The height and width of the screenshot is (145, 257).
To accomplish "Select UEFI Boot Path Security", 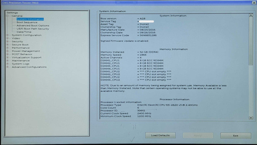I will click(33, 29).
